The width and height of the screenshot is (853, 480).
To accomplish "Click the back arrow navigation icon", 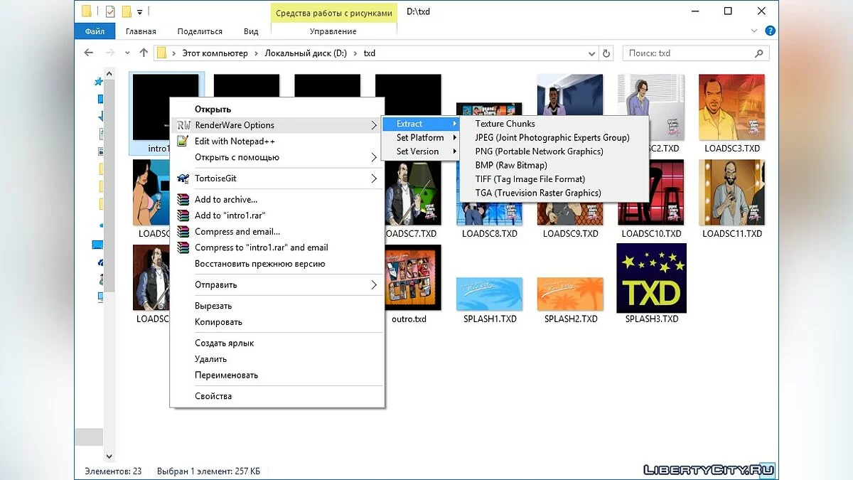I will [x=89, y=53].
